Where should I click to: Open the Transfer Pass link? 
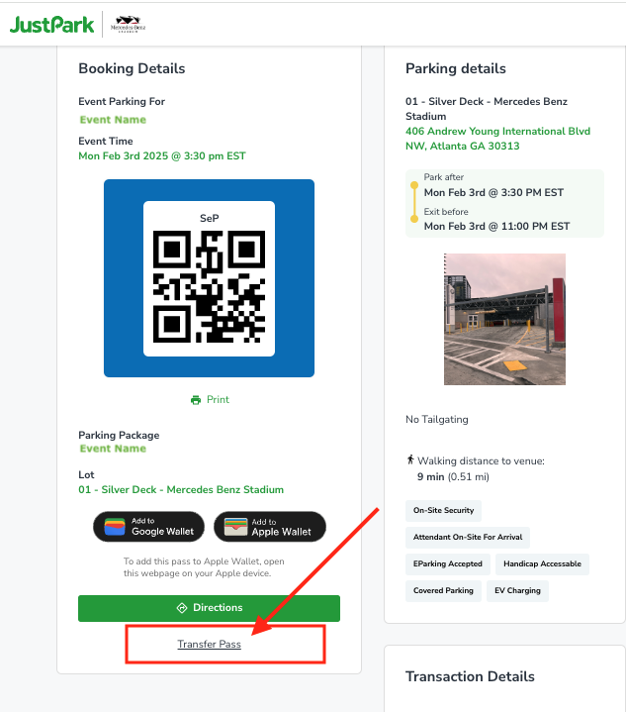[209, 644]
